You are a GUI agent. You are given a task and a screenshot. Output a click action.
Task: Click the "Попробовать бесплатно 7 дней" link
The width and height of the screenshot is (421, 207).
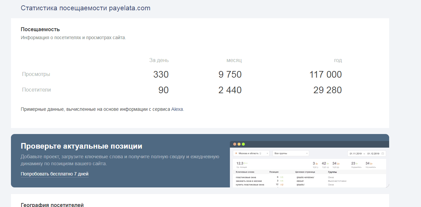click(x=54, y=174)
